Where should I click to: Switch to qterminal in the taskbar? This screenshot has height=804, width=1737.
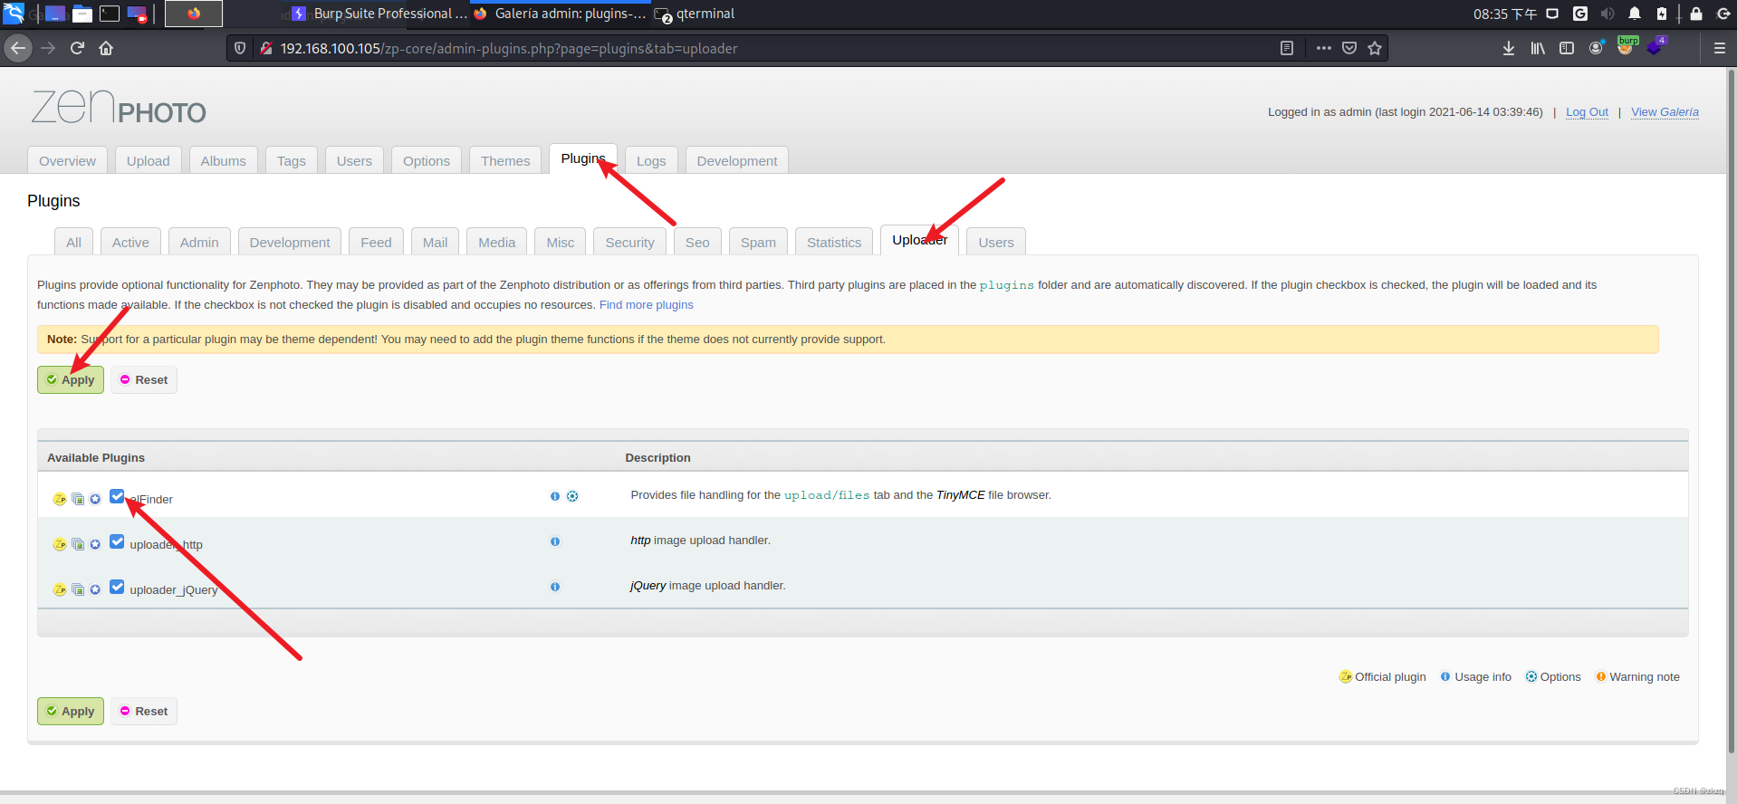click(695, 14)
